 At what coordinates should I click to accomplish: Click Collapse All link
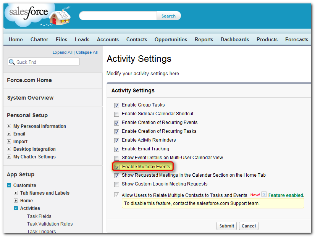pos(87,52)
